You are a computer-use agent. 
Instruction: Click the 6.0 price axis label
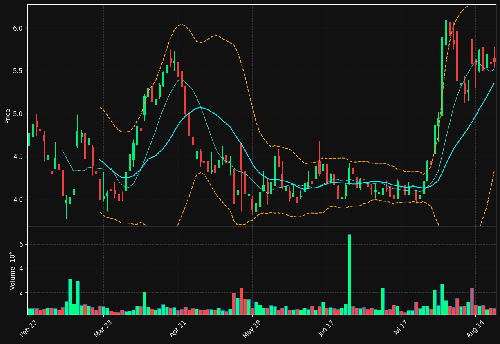click(19, 28)
